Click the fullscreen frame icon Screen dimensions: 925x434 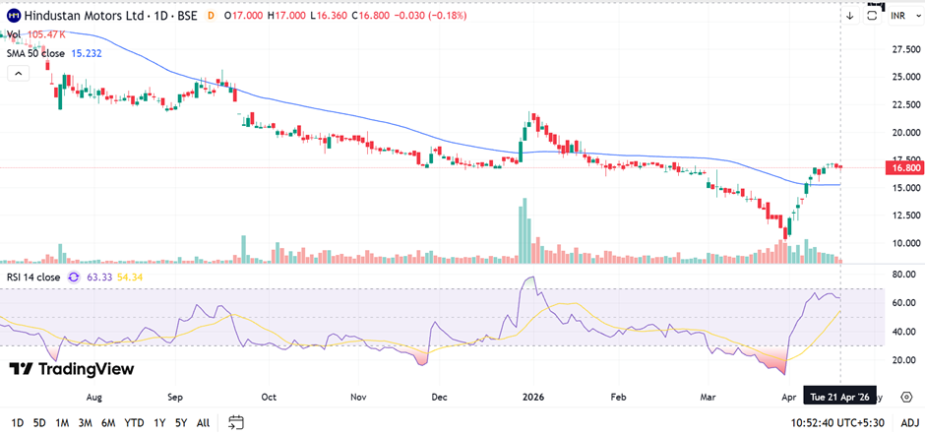point(872,16)
